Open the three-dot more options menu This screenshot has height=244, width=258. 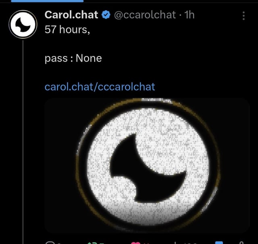point(243,16)
